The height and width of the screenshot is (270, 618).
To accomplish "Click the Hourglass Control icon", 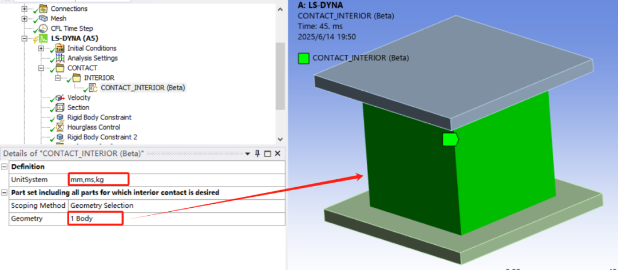I will (60, 127).
